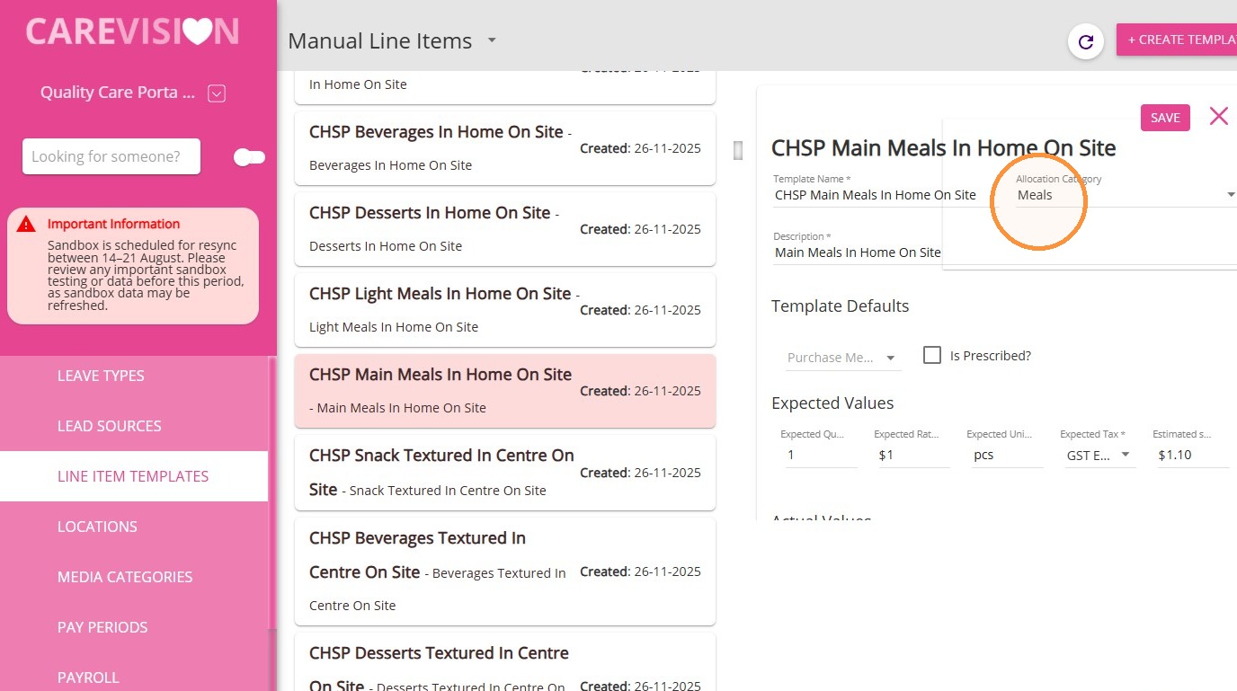The image size is (1237, 691).
Task: Open the Expected Tax GST dropdown
Action: (x=1097, y=455)
